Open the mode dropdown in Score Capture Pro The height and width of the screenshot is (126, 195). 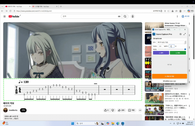[x=172, y=42]
